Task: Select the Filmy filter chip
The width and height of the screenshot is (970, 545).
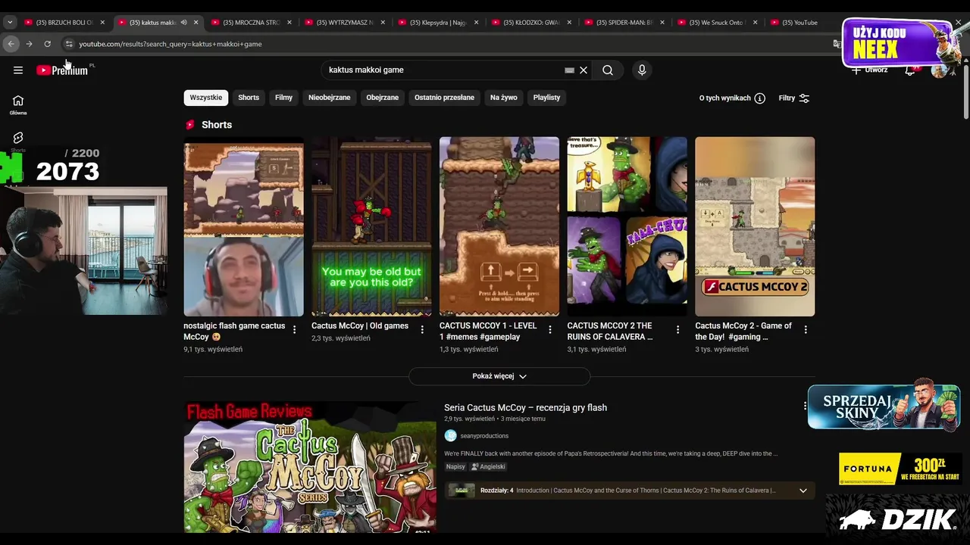Action: point(283,98)
